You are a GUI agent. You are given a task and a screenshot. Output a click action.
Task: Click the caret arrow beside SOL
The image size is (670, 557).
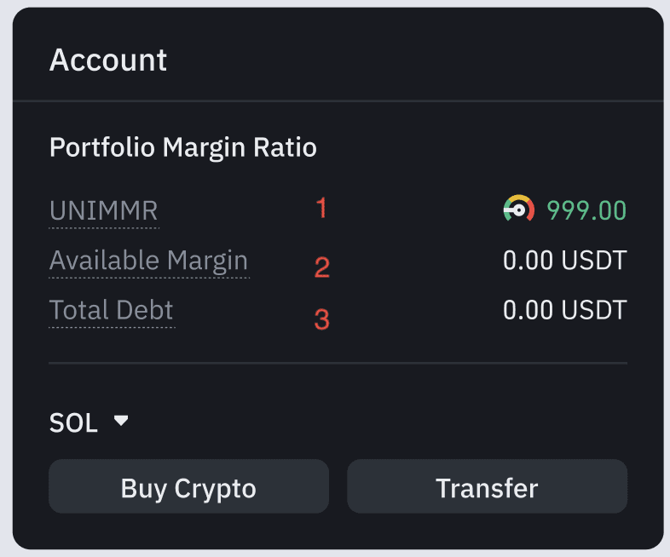121,421
